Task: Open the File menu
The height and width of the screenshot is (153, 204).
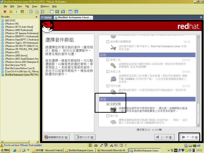Action: pos(5,6)
